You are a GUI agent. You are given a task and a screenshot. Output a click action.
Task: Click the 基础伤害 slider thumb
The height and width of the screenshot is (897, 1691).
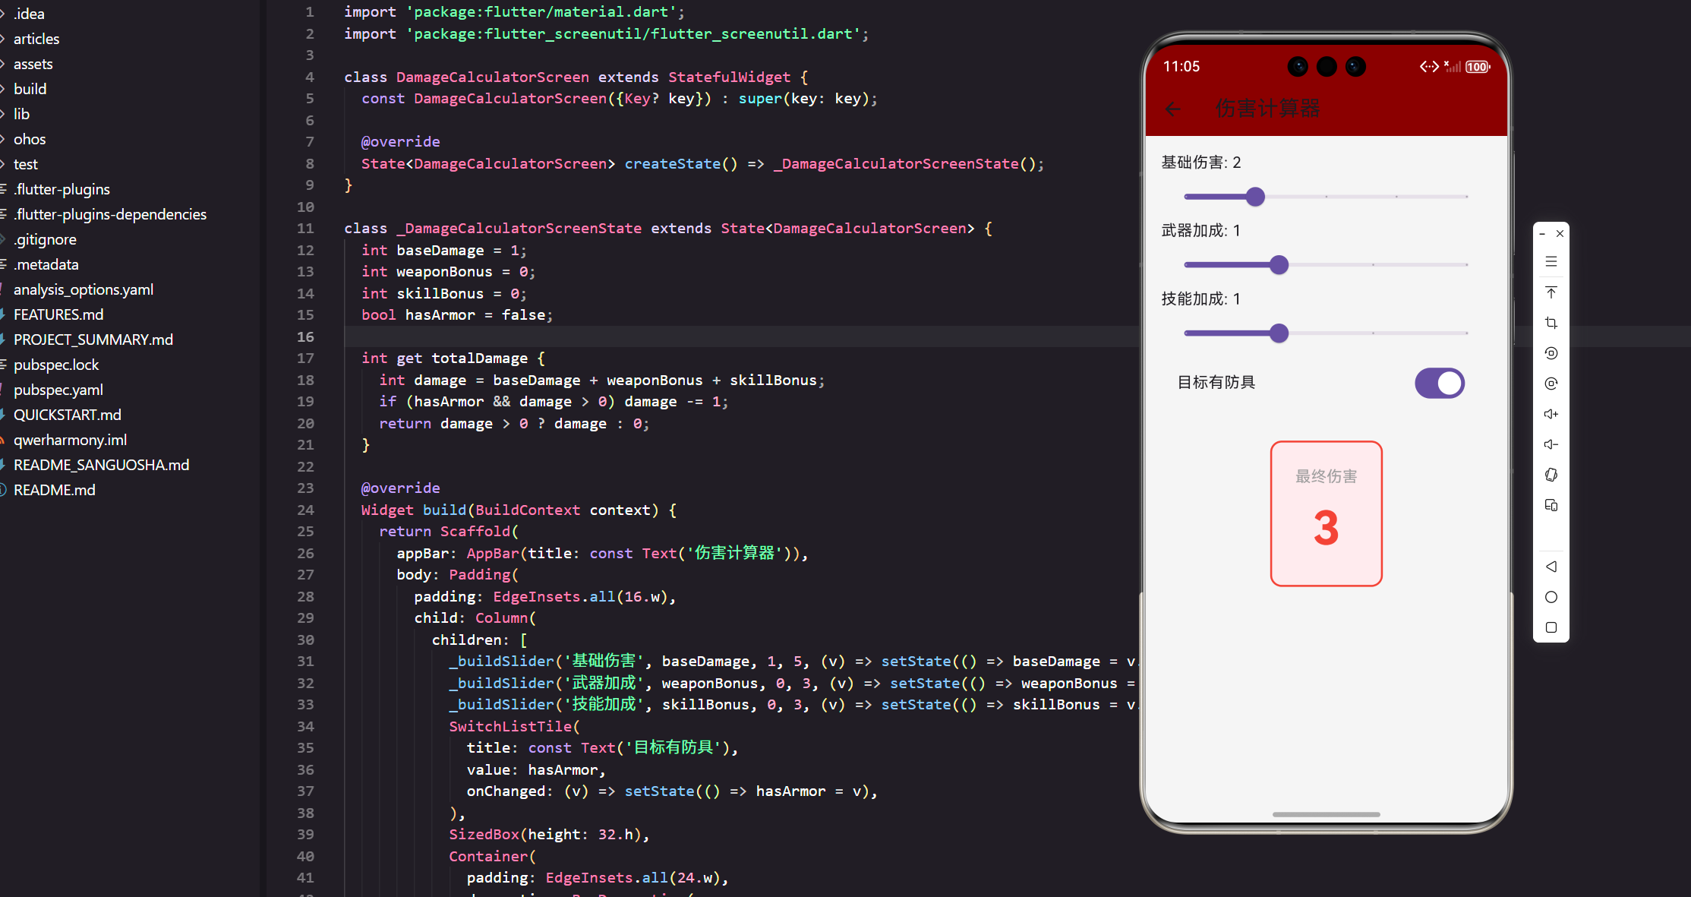[1256, 197]
